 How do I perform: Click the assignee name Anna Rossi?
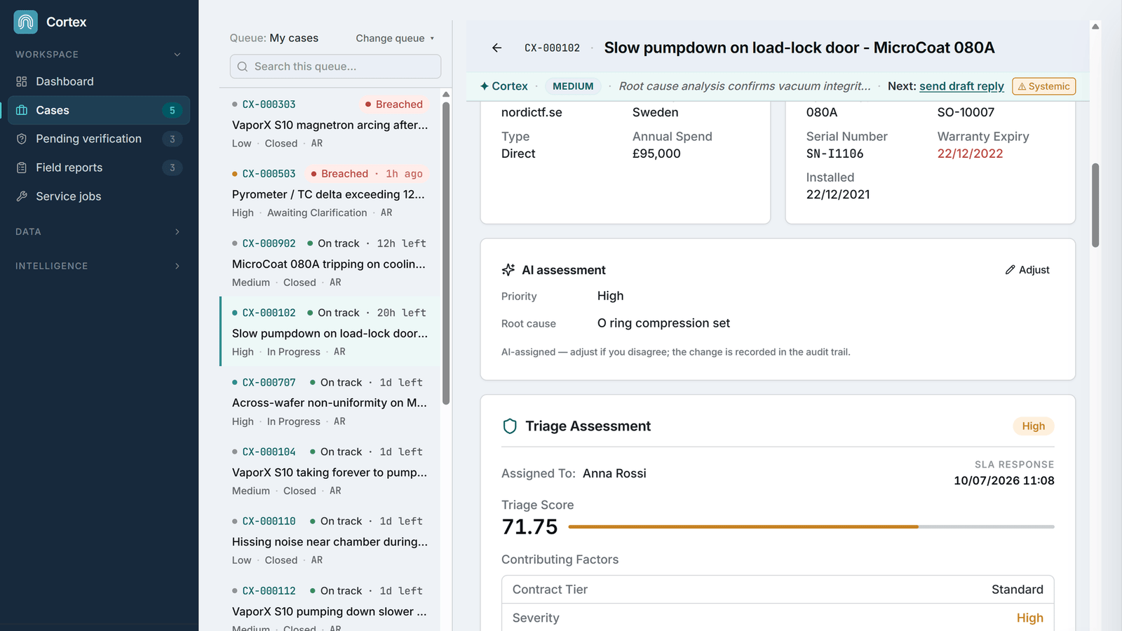pos(614,473)
